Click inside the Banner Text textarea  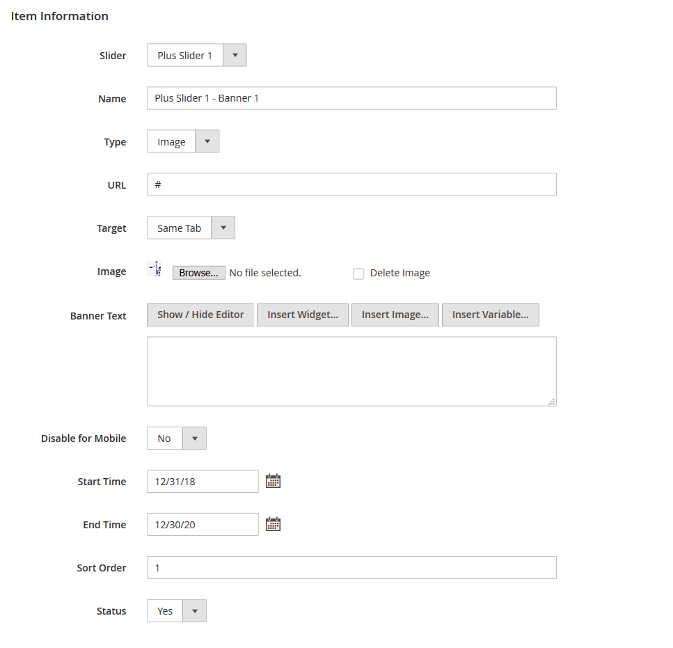351,371
